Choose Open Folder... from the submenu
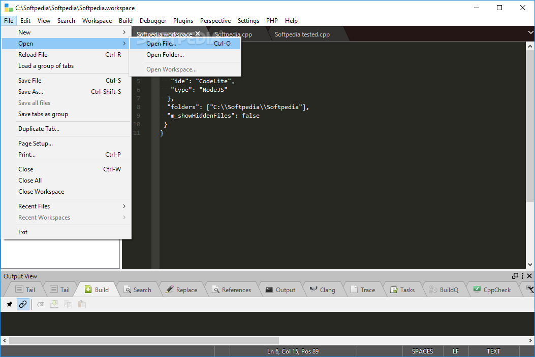535x357 pixels. click(x=185, y=54)
